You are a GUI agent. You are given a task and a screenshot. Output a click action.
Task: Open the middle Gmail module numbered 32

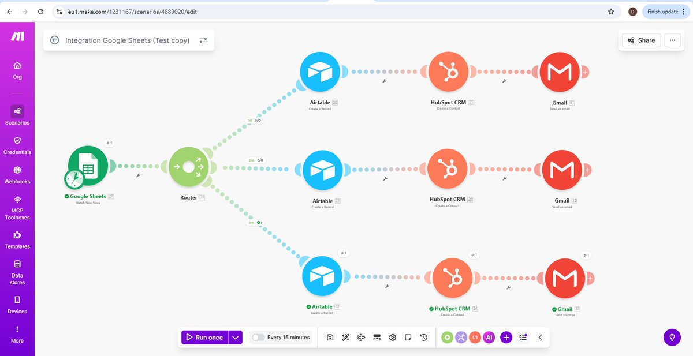coord(562,170)
